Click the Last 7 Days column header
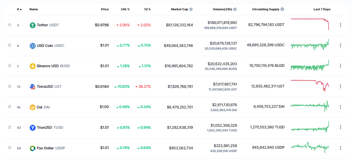Viewport: 352px width, 161px height. 322,9
